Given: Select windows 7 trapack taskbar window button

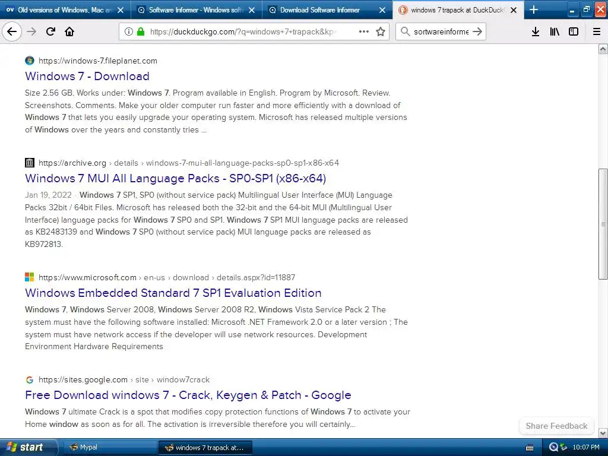Looking at the screenshot, I should point(205,448).
